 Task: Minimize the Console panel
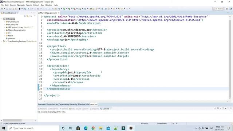pos(228,108)
